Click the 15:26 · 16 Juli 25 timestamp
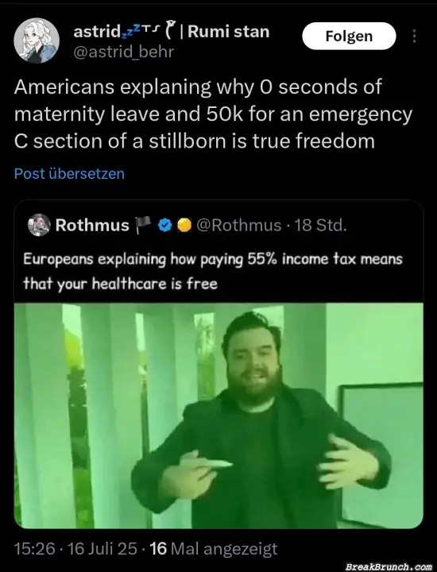 [75, 548]
